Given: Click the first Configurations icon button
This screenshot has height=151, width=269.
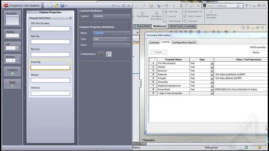Looking at the screenshot, I should click(x=101, y=54).
